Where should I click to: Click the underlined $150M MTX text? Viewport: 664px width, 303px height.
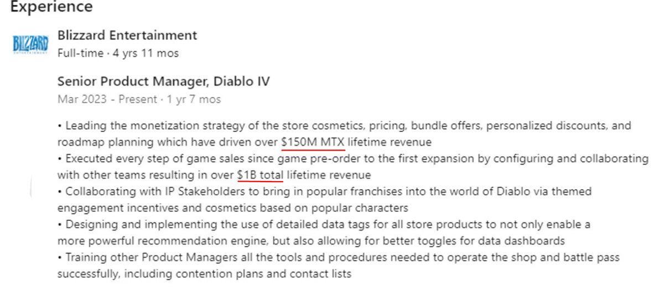(x=313, y=142)
